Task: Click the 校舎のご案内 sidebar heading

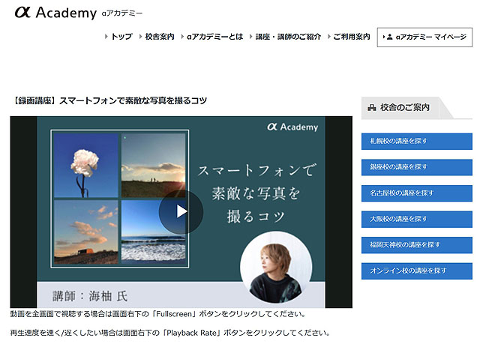Action: click(404, 108)
